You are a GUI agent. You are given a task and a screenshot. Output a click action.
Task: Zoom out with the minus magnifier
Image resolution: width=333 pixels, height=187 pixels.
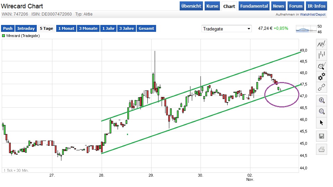click(321, 112)
